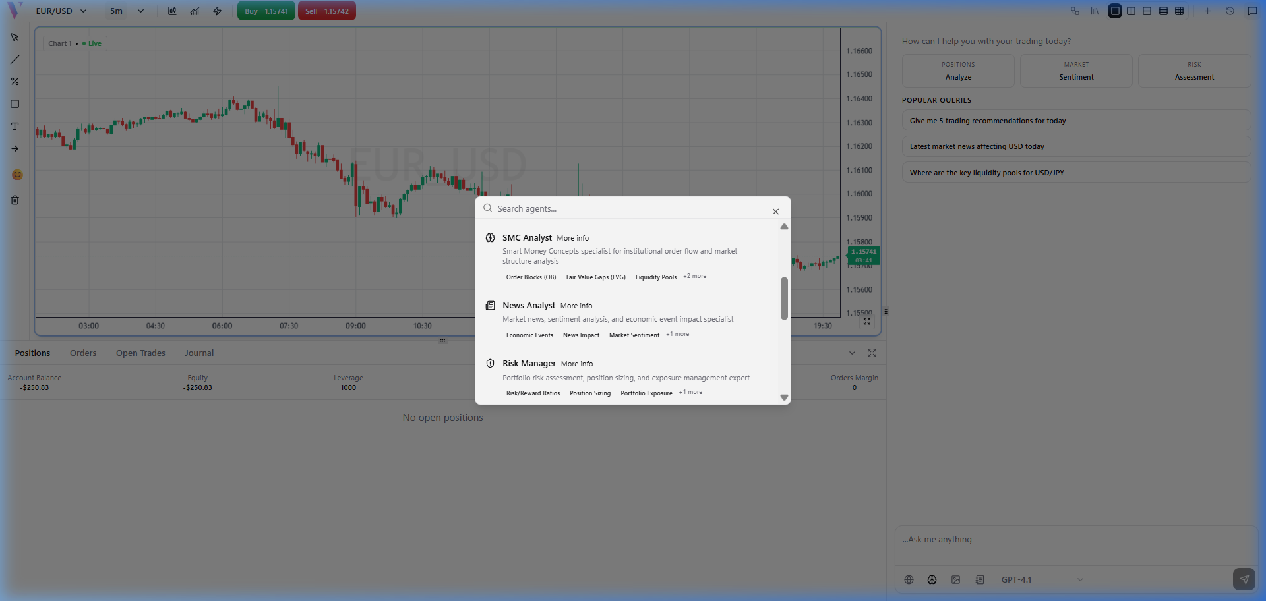The image size is (1266, 601).
Task: Send the message with paper plane button
Action: [1244, 579]
